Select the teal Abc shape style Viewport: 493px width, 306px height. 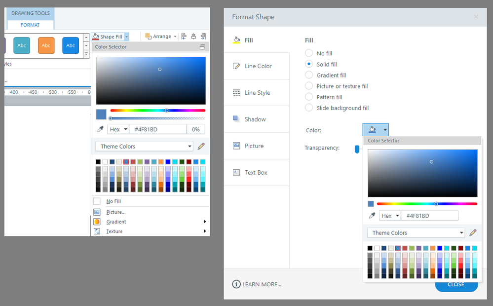pyautogui.click(x=22, y=45)
